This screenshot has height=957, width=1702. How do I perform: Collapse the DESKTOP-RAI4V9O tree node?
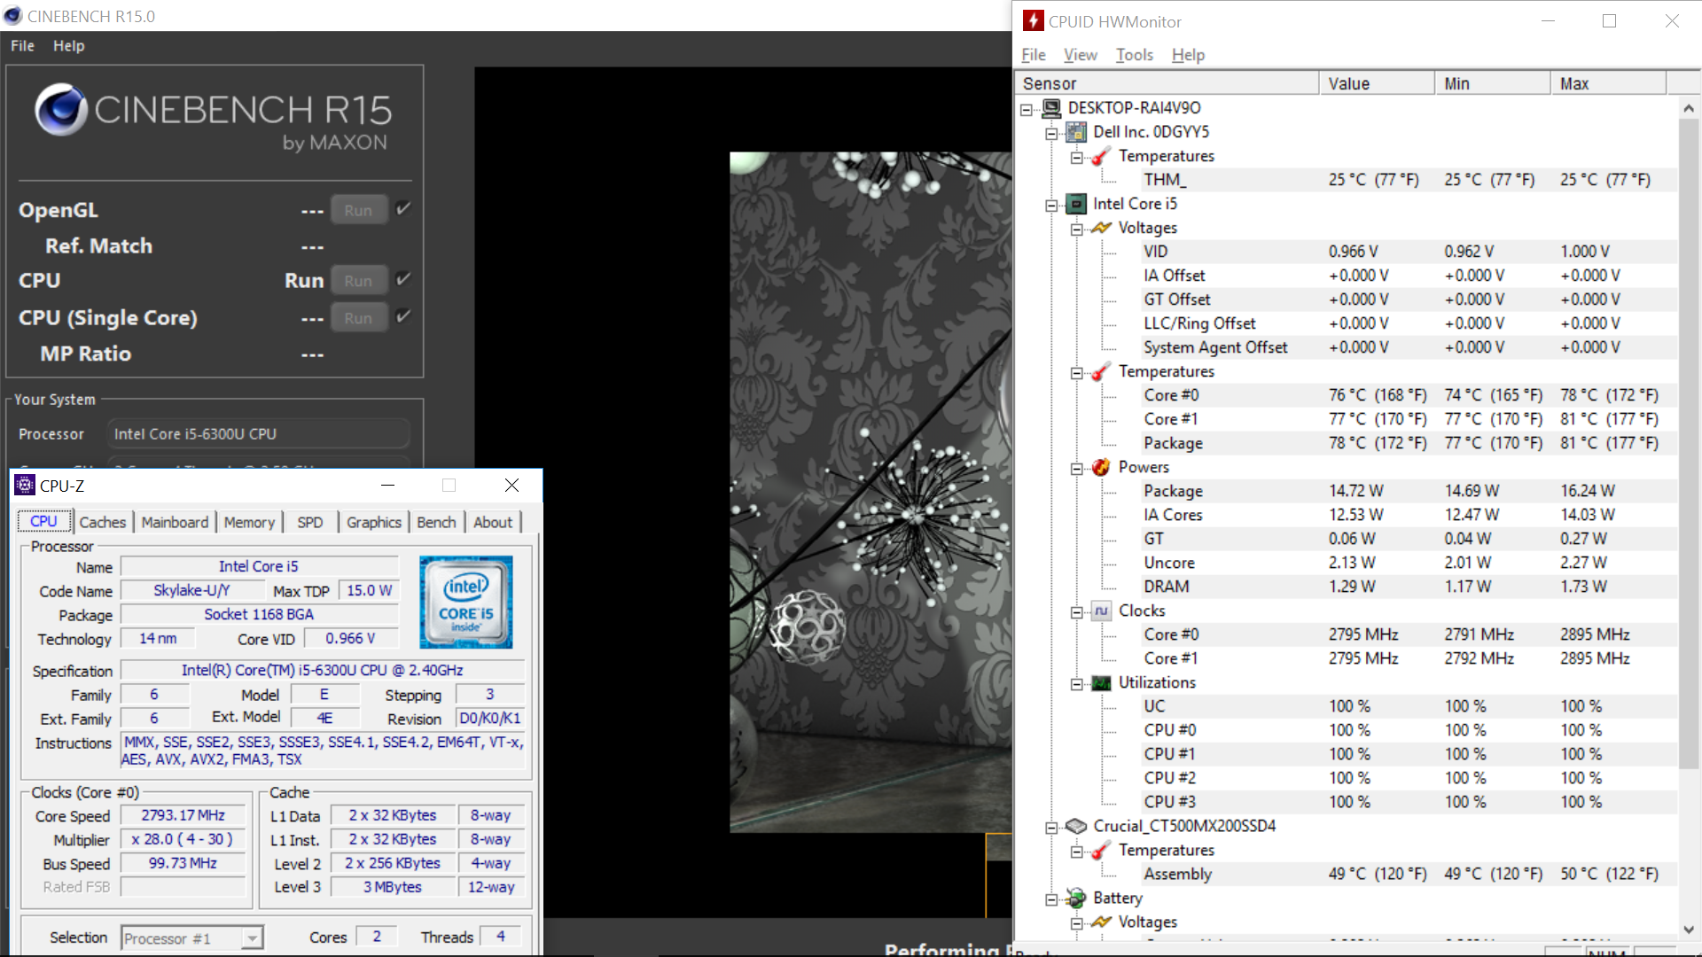pyautogui.click(x=1027, y=109)
